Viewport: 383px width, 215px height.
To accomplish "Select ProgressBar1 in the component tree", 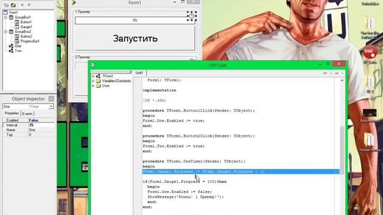I will pyautogui.click(x=30, y=41).
